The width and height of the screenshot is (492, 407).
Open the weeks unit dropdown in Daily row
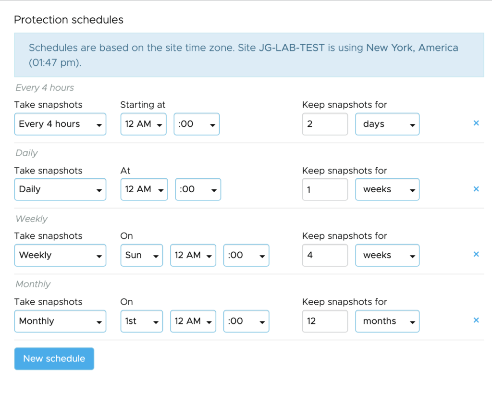387,189
